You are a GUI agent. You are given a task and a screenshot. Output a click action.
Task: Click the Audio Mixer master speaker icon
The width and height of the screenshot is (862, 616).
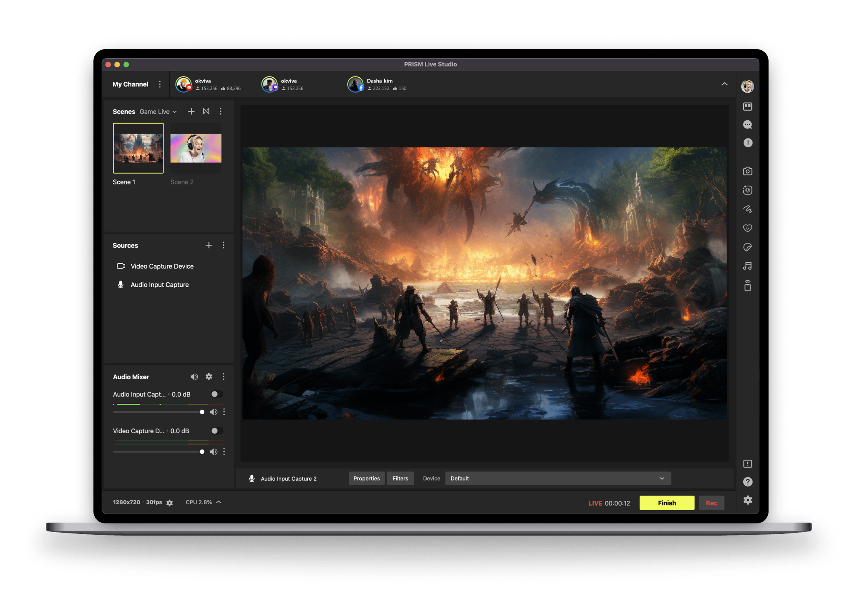coord(194,376)
